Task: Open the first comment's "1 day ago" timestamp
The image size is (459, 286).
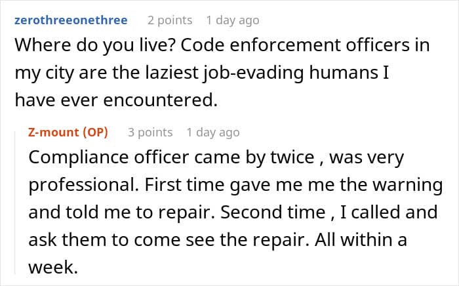Action: click(x=232, y=20)
